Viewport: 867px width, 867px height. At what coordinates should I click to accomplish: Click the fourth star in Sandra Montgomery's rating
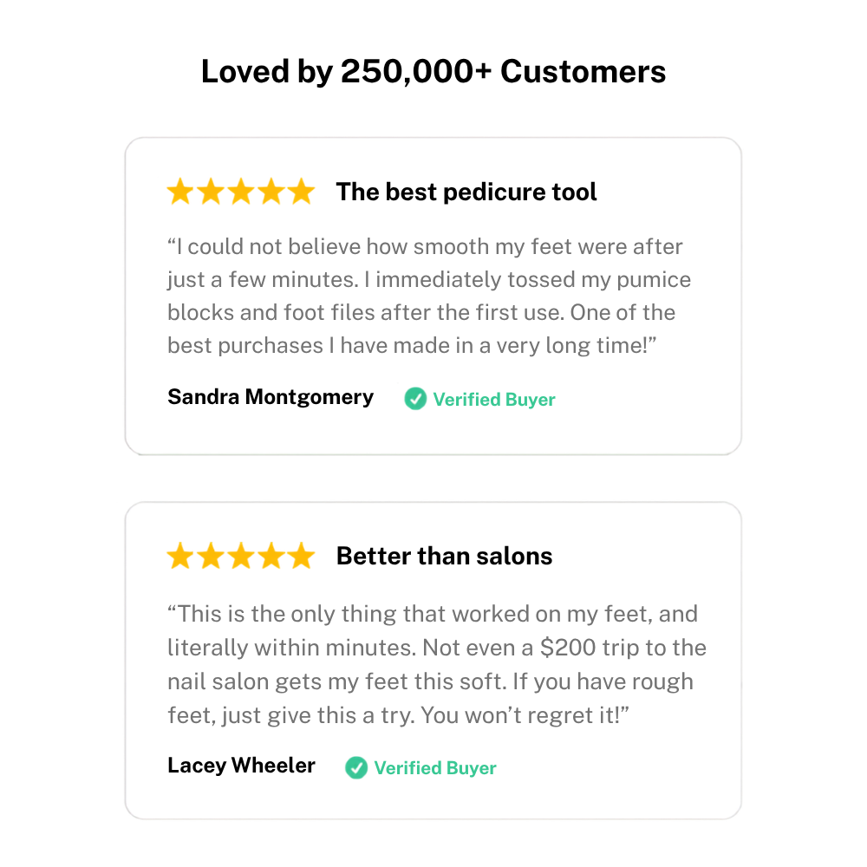271,192
